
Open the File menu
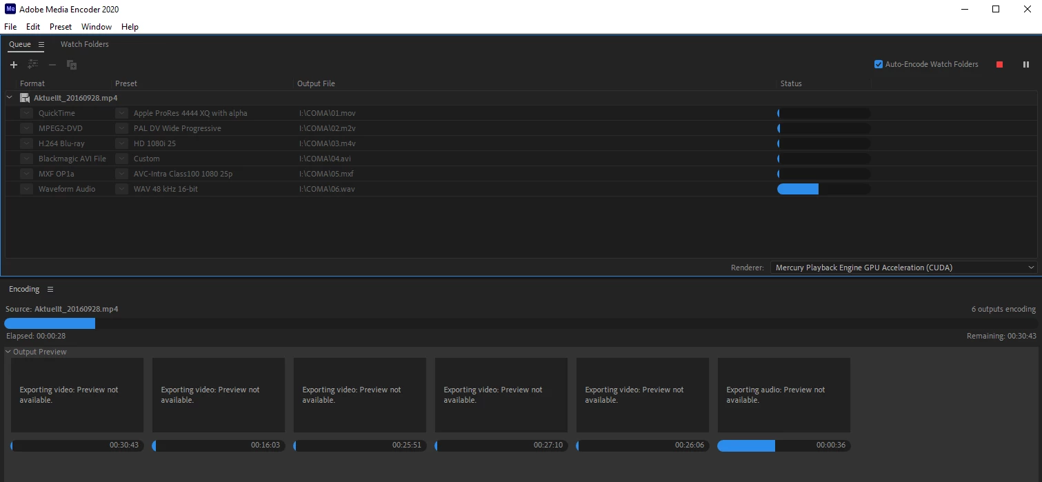point(10,27)
